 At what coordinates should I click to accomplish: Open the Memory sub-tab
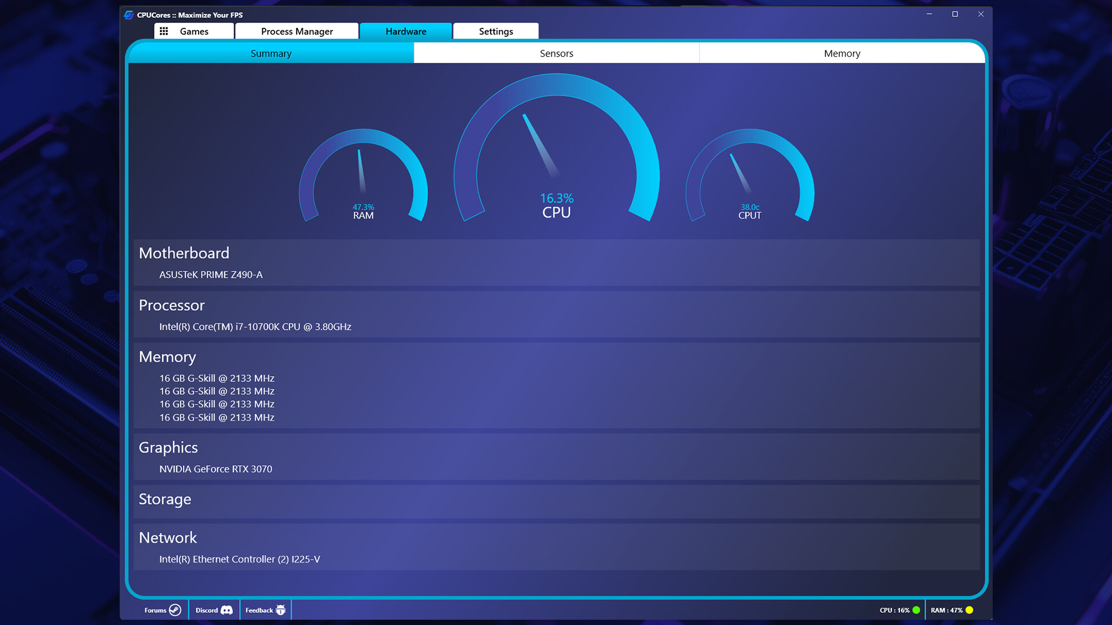[x=842, y=53]
